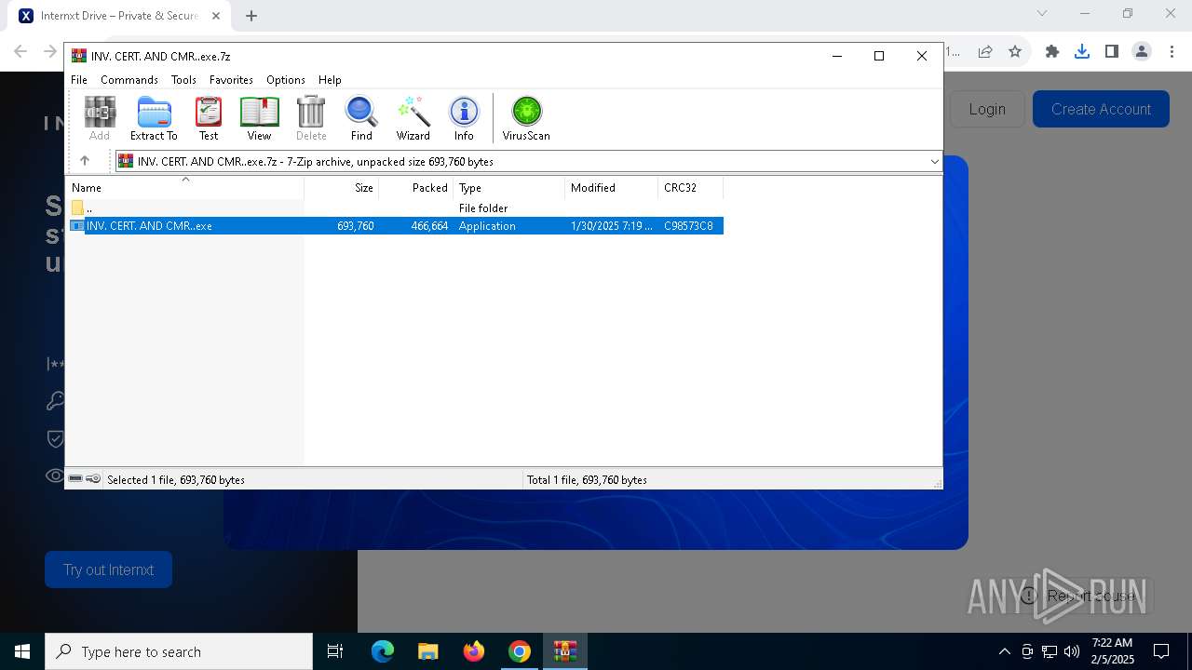Open the clock and date flyout
The image size is (1192, 670).
(1112, 651)
